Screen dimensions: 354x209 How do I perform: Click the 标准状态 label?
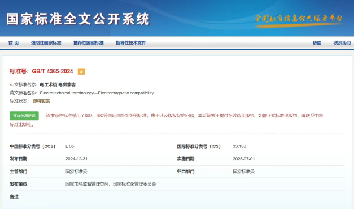pos(19,101)
